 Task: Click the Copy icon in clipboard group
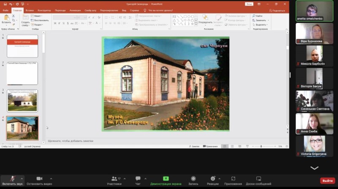tap(14, 20)
